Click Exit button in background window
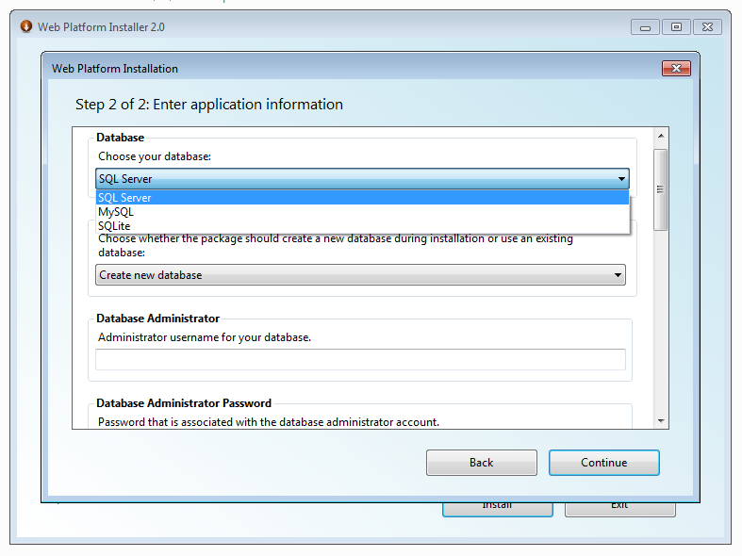Screen dimensions: 742x556 pos(620,510)
